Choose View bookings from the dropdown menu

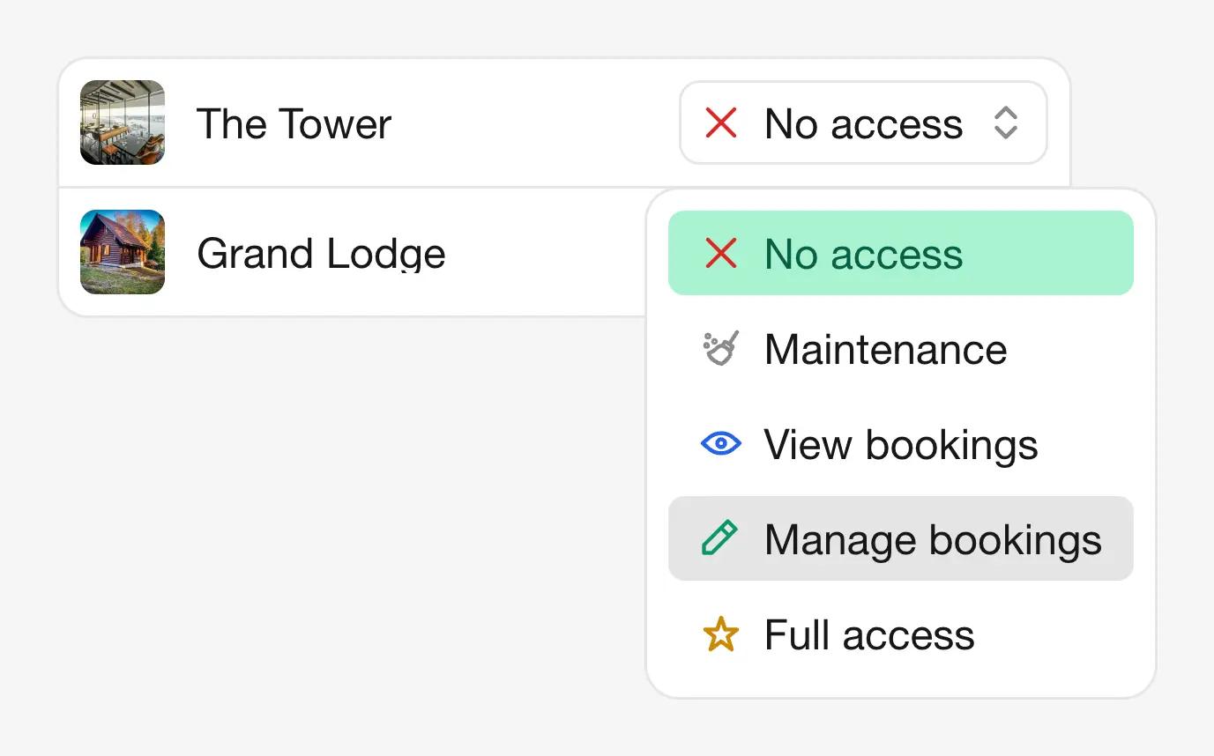click(900, 445)
